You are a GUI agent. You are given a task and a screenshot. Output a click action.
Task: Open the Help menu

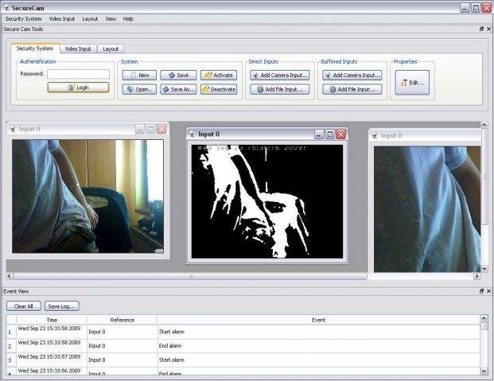[x=128, y=18]
